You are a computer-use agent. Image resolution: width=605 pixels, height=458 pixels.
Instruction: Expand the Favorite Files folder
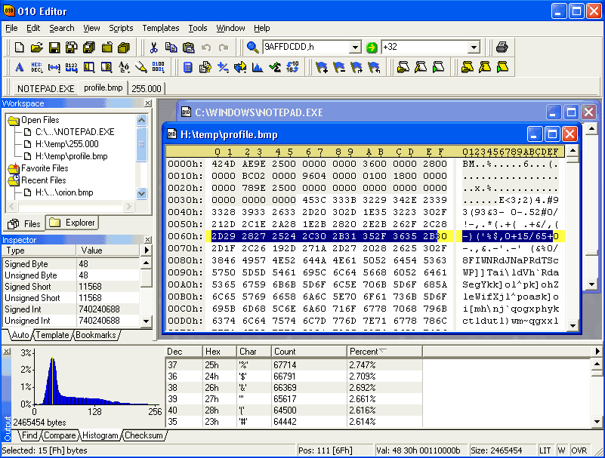tap(14, 168)
